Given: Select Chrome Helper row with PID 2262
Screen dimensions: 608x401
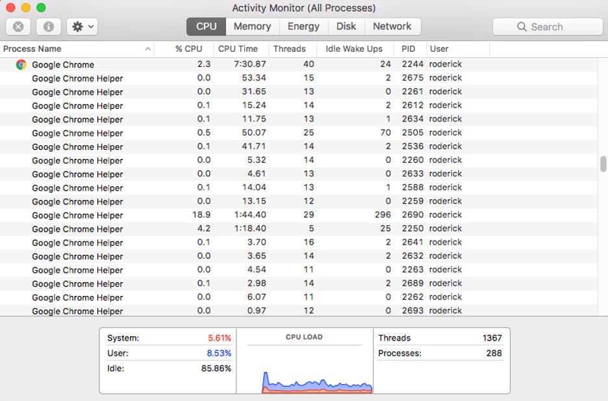Looking at the screenshot, I should pos(299,297).
